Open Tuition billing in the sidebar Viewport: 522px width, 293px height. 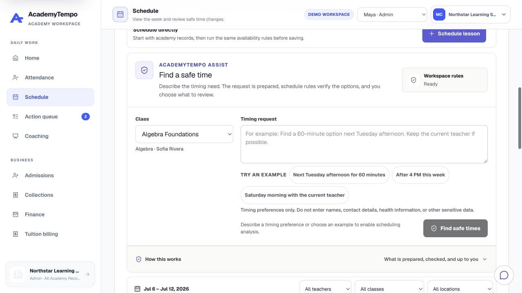click(x=51, y=234)
